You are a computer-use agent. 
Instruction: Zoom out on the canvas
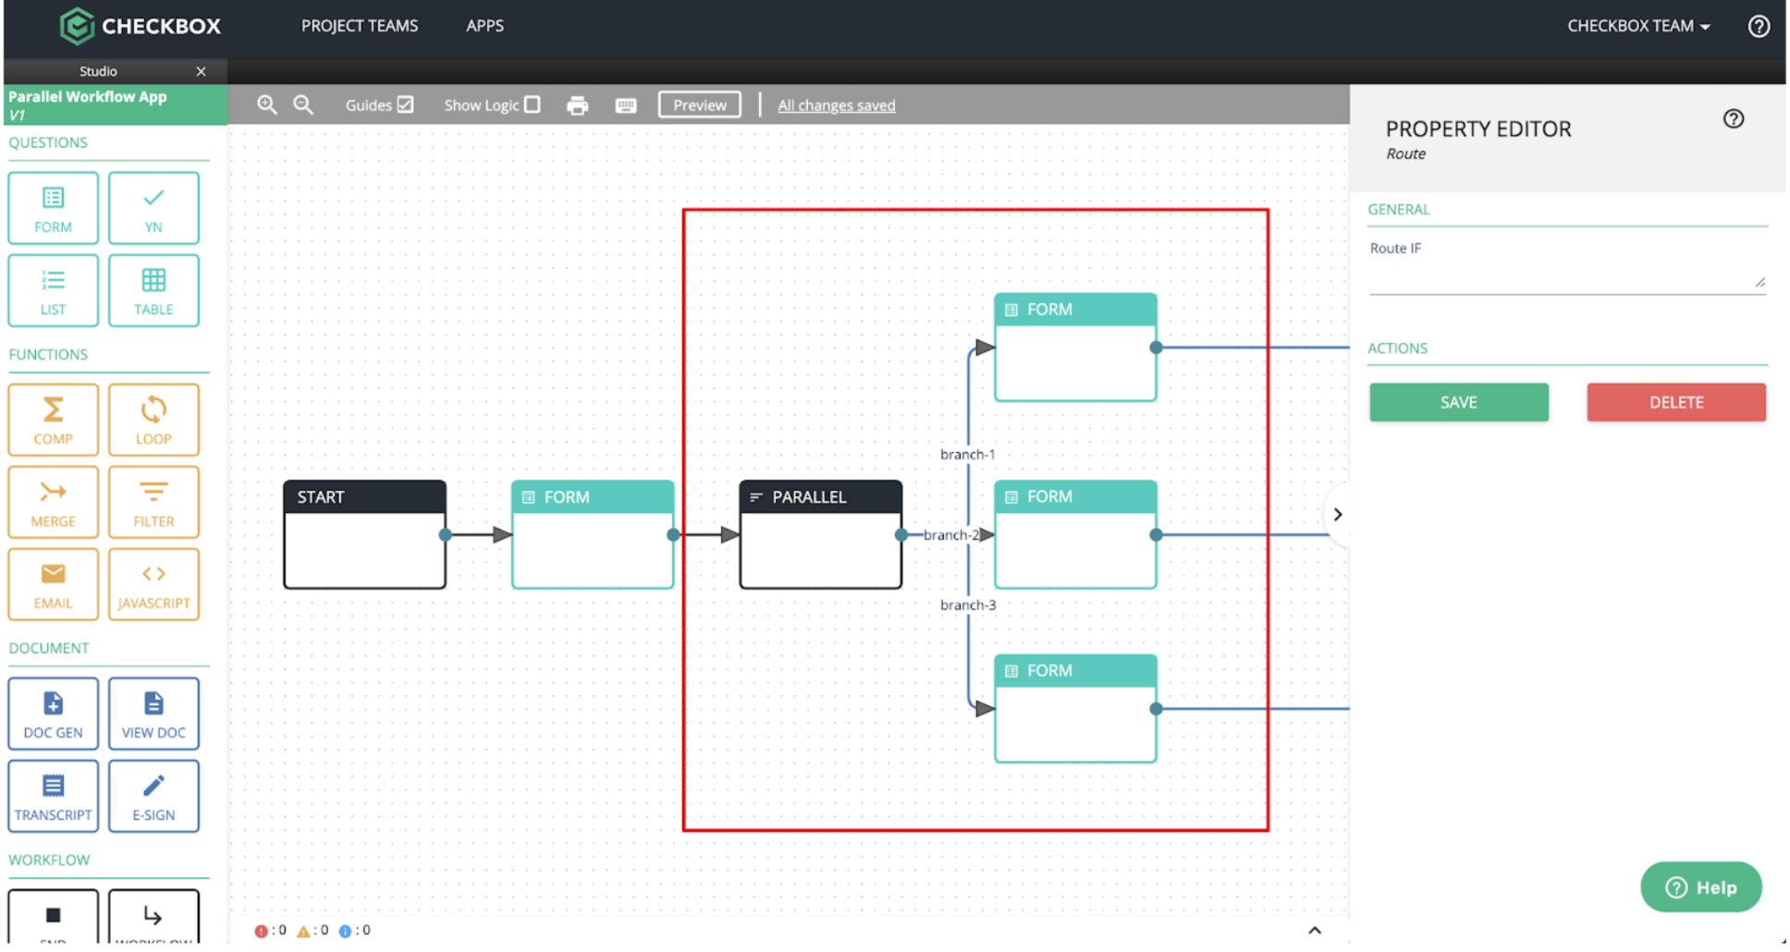tap(303, 105)
